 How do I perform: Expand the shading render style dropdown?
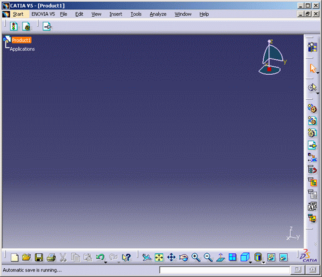[x=263, y=263]
